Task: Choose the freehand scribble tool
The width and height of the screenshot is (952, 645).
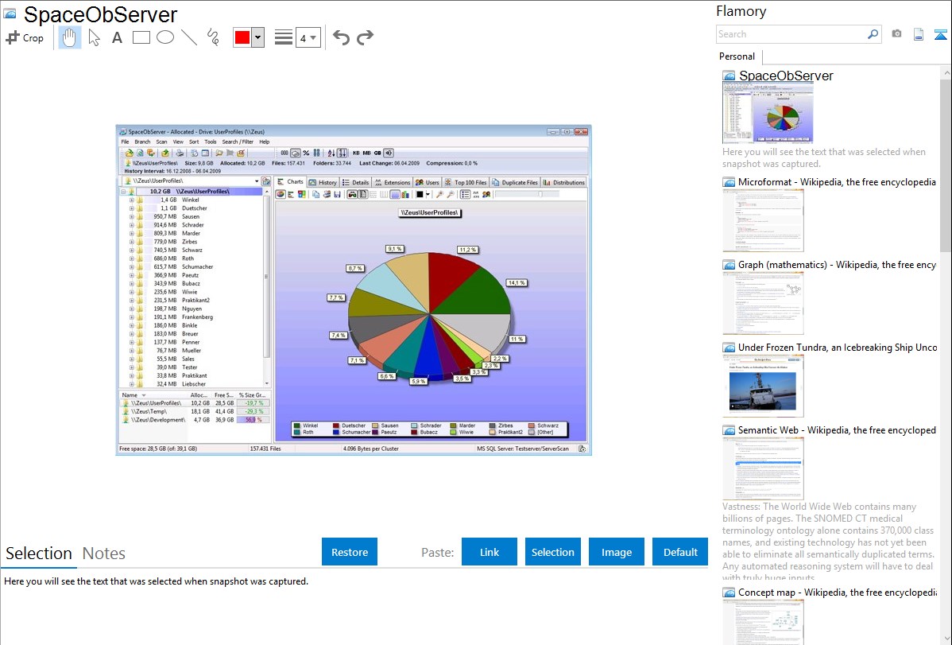Action: click(x=213, y=37)
